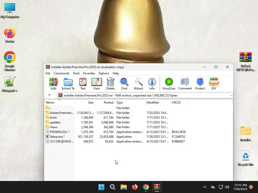Open the File menu
Viewport: 258px width, 193px height.
tap(48, 73)
